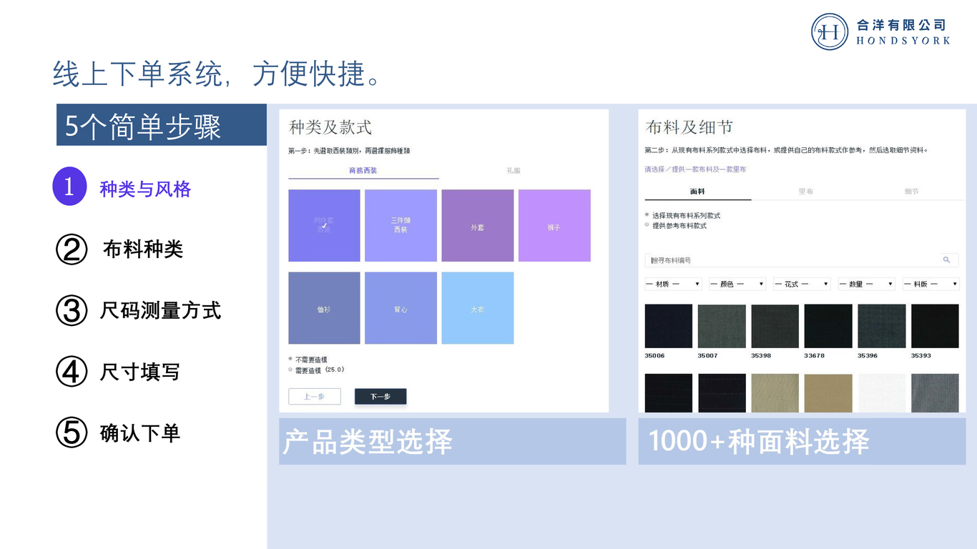This screenshot has width=977, height=549.
Task: Open the 颜色 dropdown filter
Action: point(737,284)
